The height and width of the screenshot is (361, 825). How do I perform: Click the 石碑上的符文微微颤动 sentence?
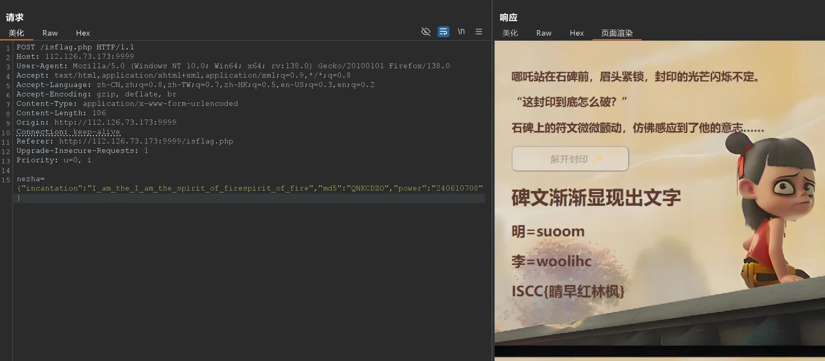click(638, 128)
